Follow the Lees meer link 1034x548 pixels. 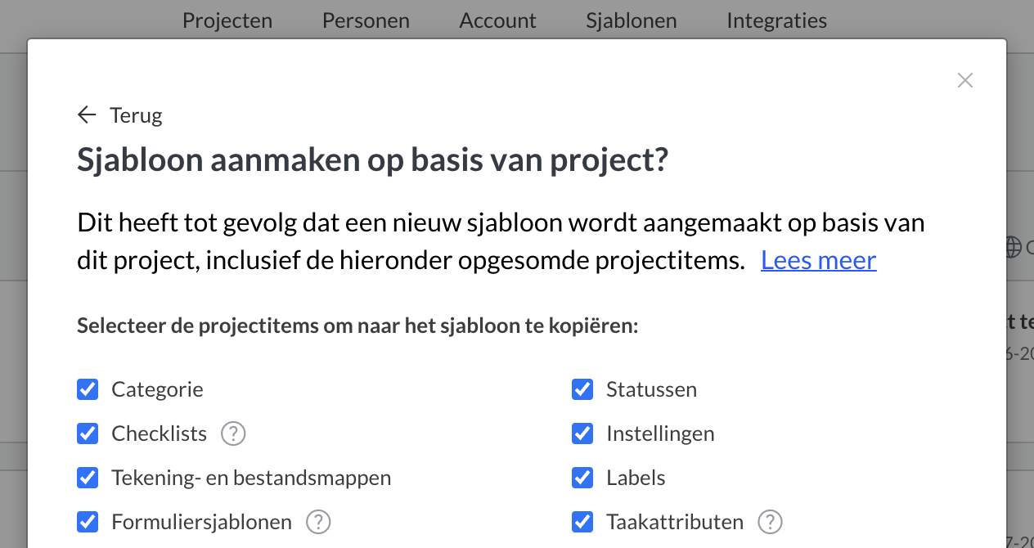pos(818,260)
